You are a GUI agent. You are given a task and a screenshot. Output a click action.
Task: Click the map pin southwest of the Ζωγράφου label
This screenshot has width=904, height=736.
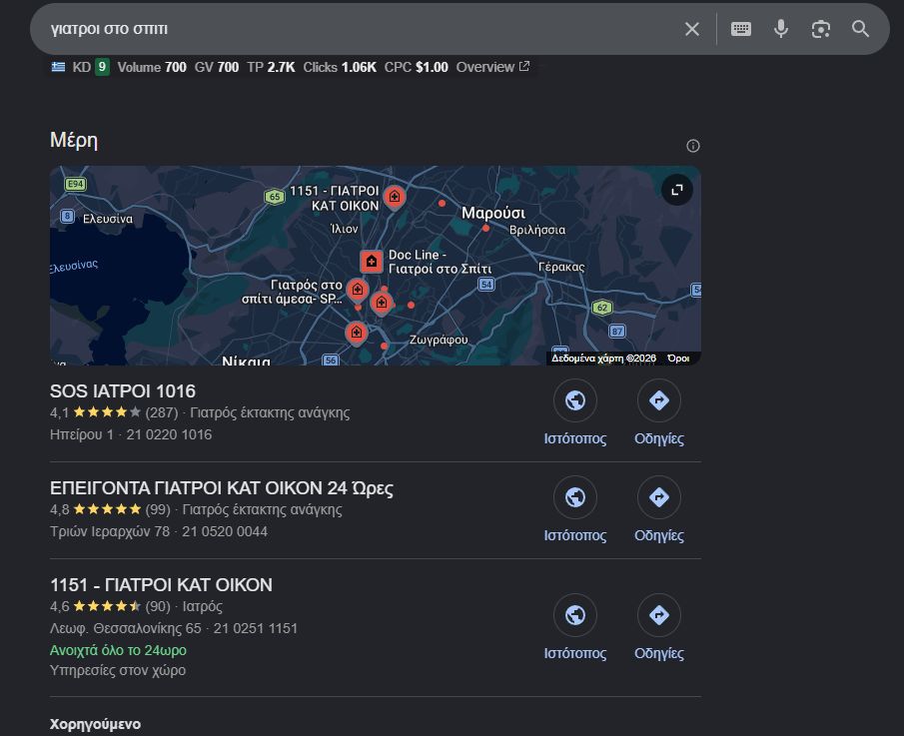point(357,334)
